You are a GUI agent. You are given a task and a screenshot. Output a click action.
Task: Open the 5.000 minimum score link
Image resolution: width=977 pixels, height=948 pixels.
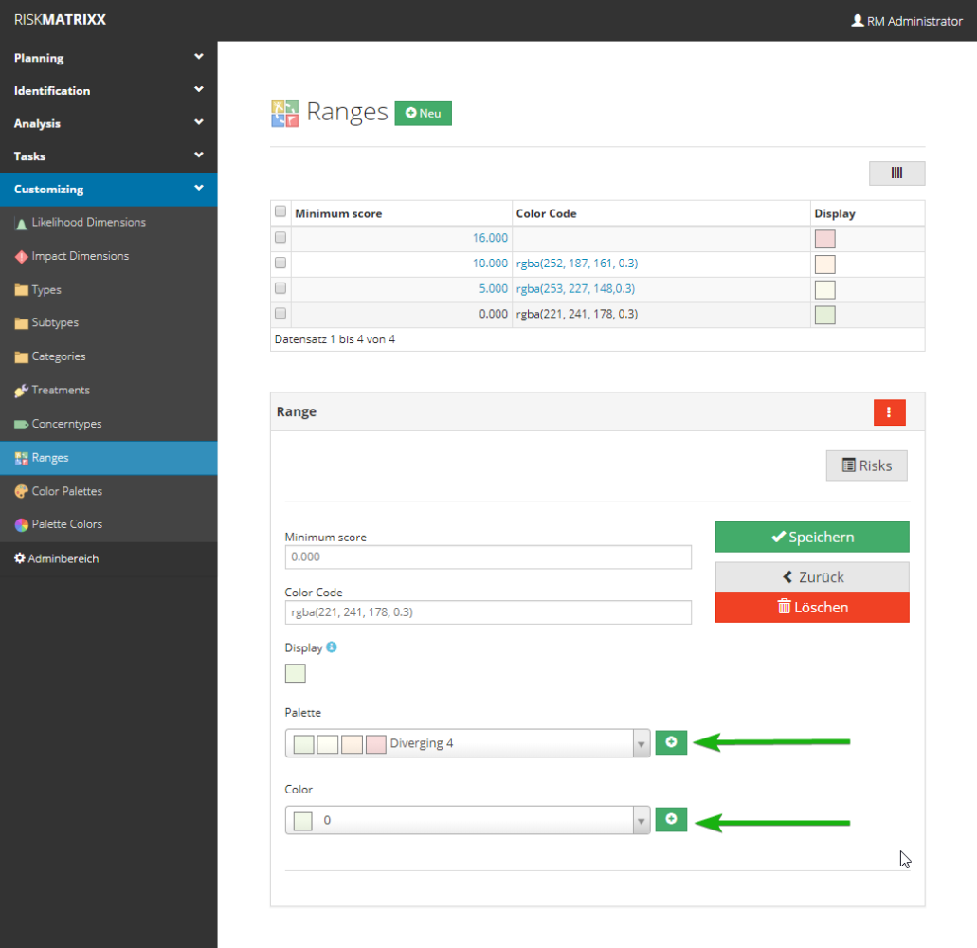coord(494,288)
